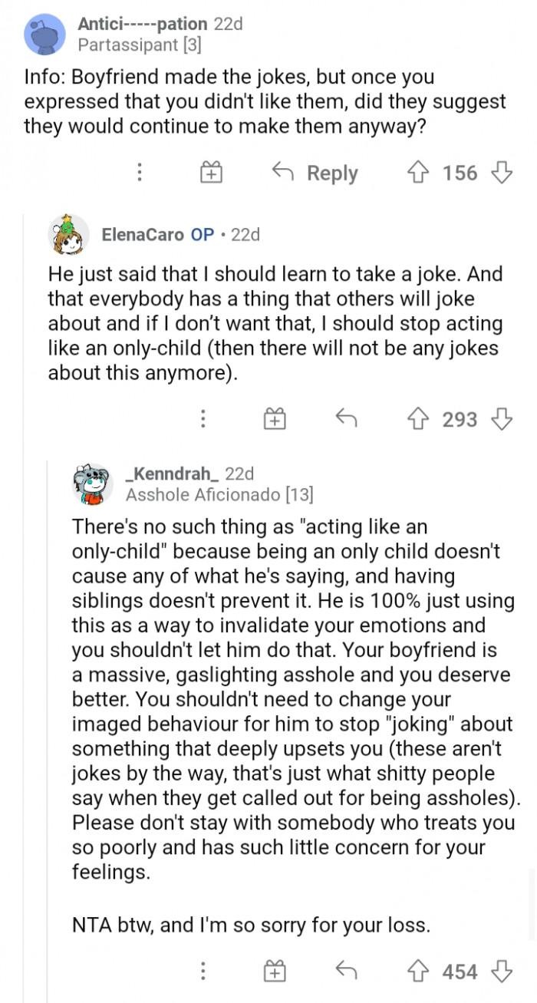Click the 293 vote count

462,419
